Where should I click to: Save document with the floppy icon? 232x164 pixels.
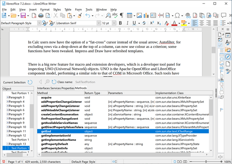point(23,15)
